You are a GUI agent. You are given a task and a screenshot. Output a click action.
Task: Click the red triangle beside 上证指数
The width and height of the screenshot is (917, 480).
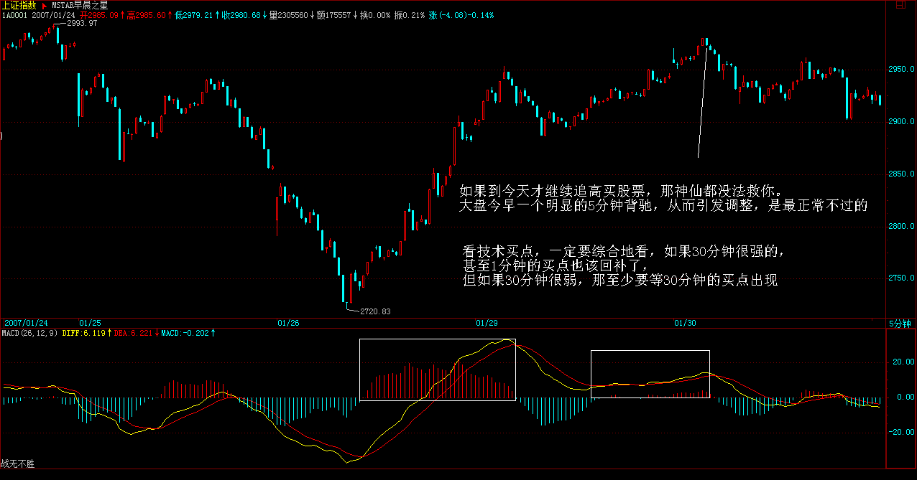(x=43, y=5)
